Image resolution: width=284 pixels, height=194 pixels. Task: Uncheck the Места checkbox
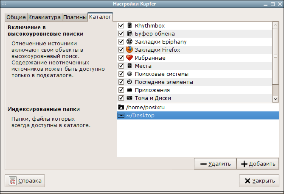point(121,66)
